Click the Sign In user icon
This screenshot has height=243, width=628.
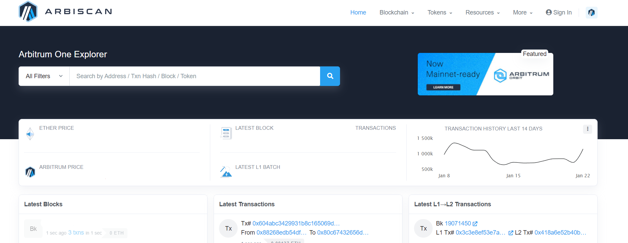549,12
